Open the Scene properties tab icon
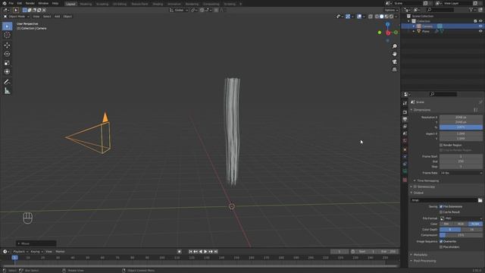Image resolution: width=485 pixels, height=273 pixels. [405, 133]
